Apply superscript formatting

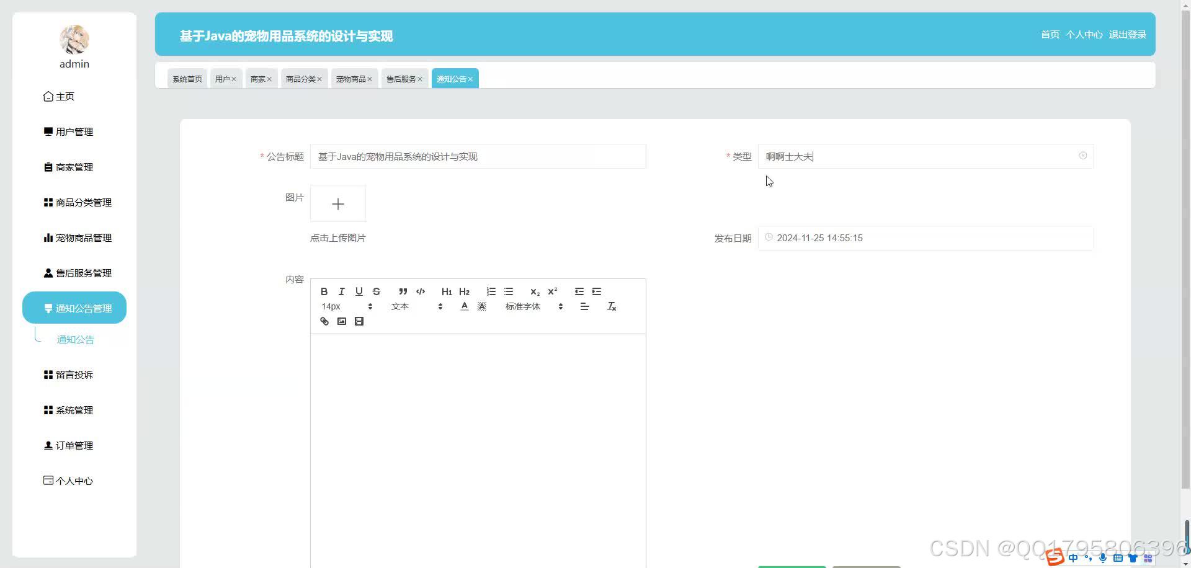(552, 291)
